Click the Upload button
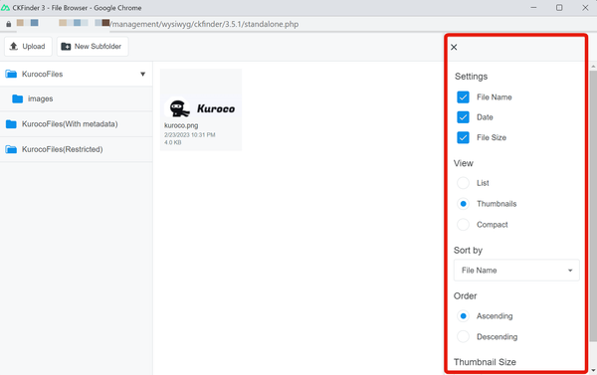This screenshot has height=375, width=597. coord(28,47)
